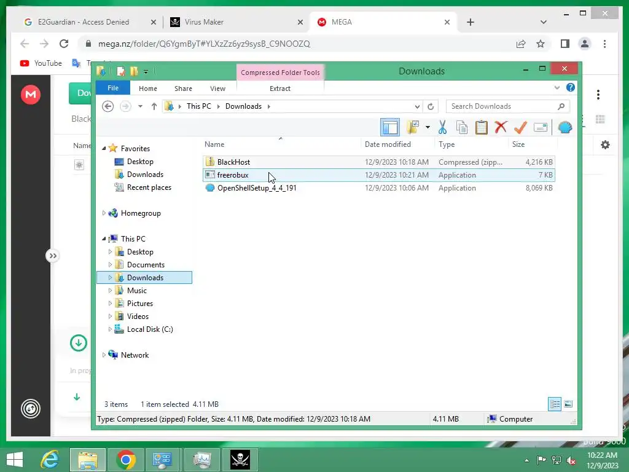Viewport: 629px width, 472px height.
Task: Click the search magnifier in Explorer
Action: (x=561, y=106)
